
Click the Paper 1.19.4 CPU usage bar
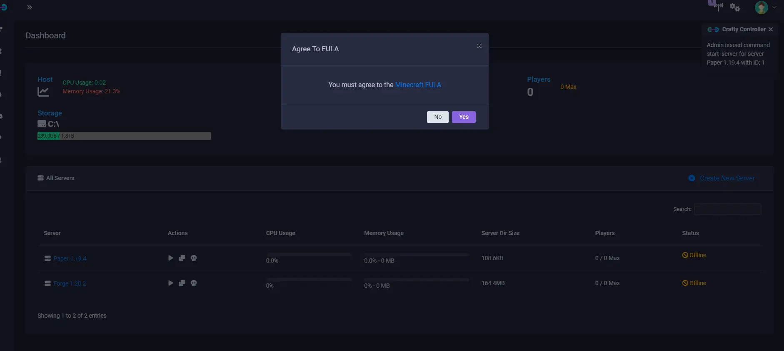[309, 254]
